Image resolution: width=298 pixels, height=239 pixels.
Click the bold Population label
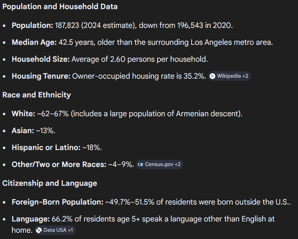pyautogui.click(x=32, y=25)
